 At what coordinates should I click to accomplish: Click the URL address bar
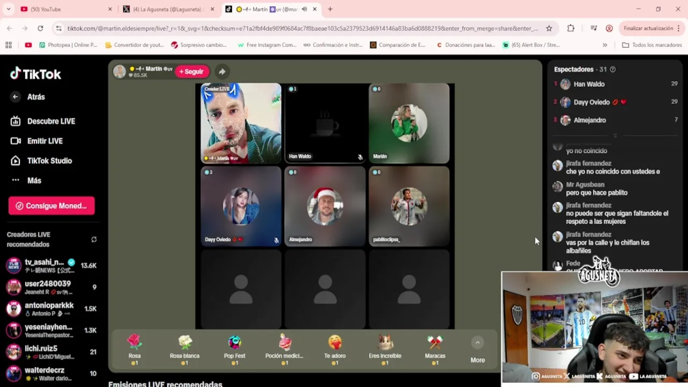click(x=302, y=28)
